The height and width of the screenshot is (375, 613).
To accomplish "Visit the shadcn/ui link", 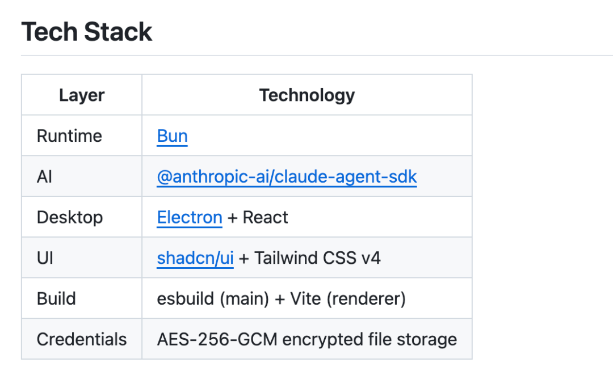I will (x=195, y=258).
